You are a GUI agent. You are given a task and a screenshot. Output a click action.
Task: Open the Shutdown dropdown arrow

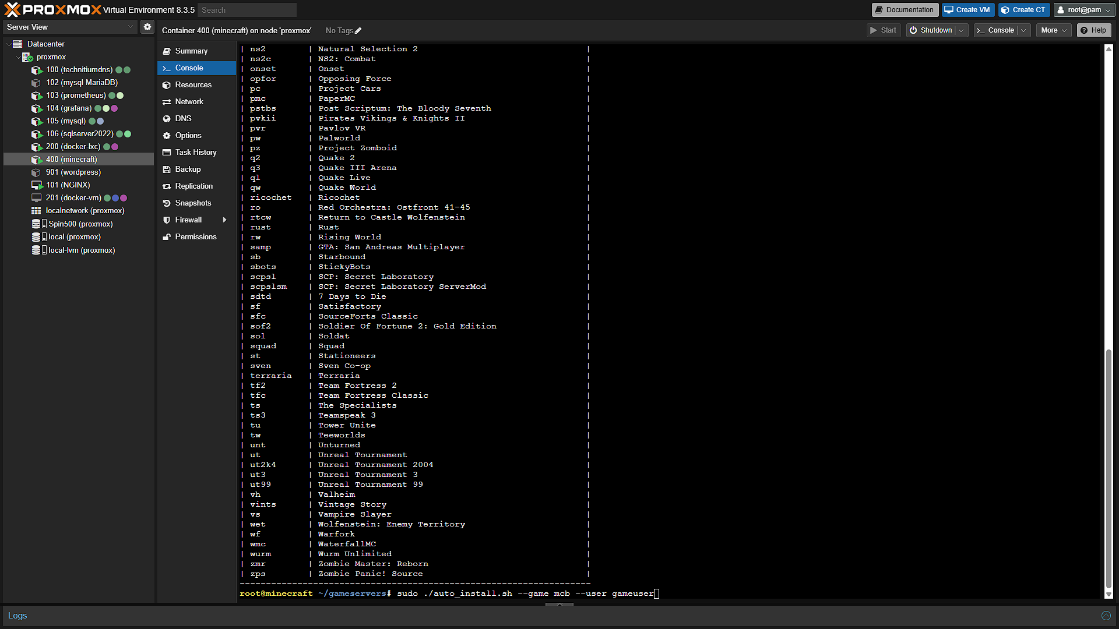962,30
